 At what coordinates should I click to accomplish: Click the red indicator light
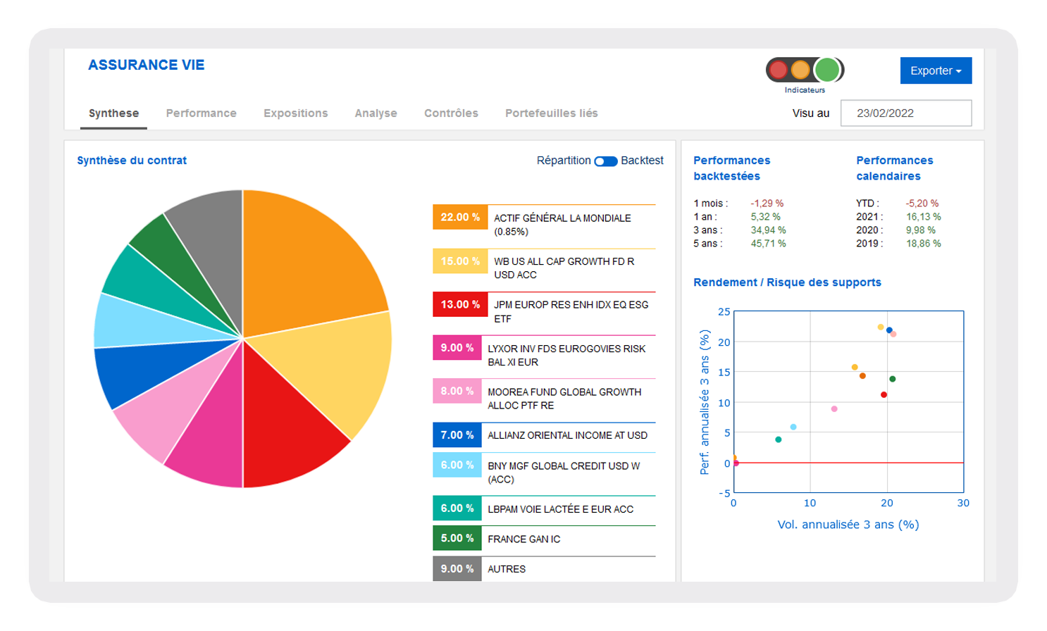[x=778, y=70]
